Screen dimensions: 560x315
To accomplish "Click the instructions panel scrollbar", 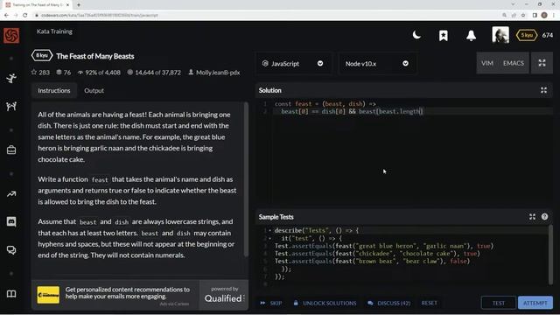I will [x=246, y=179].
